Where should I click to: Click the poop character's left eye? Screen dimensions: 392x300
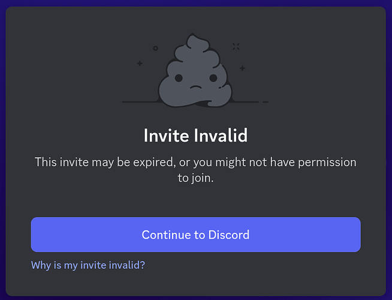click(x=179, y=78)
